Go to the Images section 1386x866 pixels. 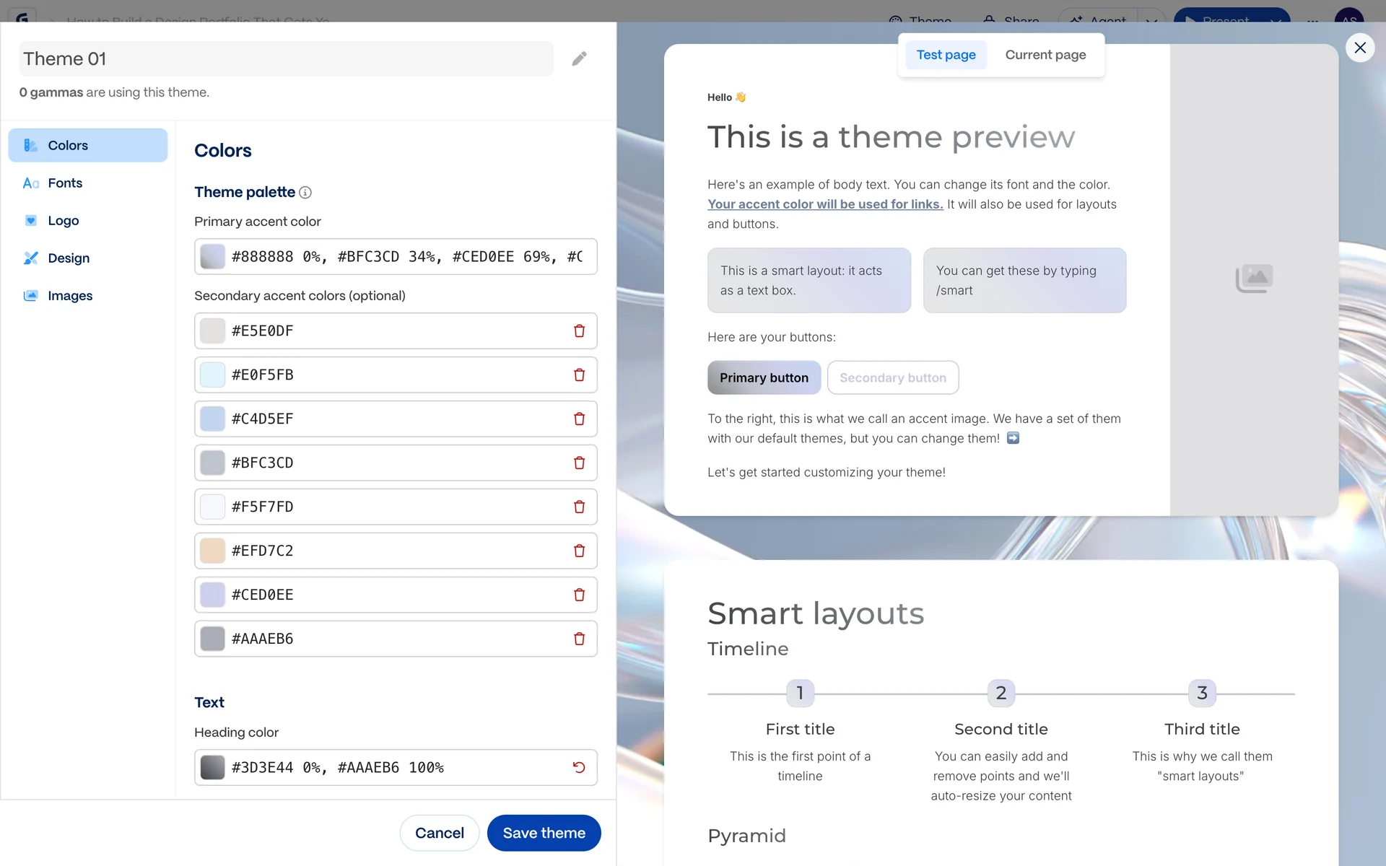(70, 296)
